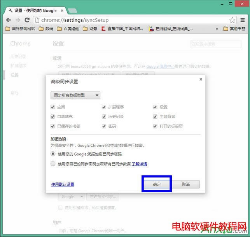This screenshot has height=237, width=250.
Task: Cancel the dialog with the 取消 button
Action: point(186,184)
